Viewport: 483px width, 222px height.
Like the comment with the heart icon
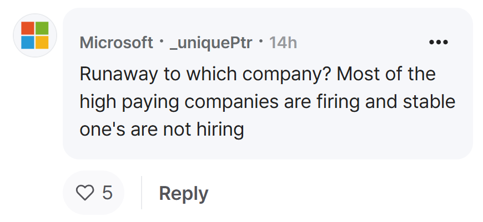[85, 193]
